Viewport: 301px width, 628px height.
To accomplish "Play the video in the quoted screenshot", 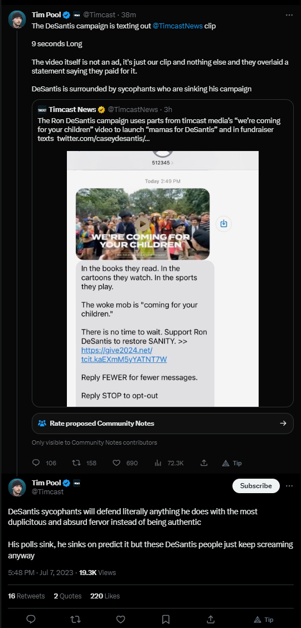I will [142, 224].
